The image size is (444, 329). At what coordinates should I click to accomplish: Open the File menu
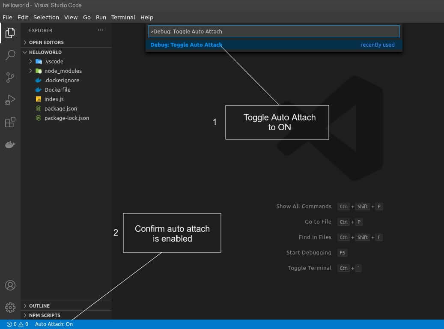[7, 17]
